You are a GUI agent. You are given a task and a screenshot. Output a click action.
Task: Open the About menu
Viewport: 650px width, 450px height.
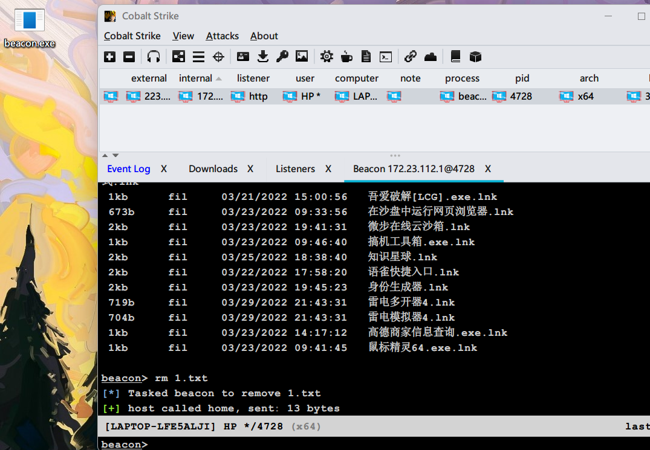pyautogui.click(x=264, y=36)
